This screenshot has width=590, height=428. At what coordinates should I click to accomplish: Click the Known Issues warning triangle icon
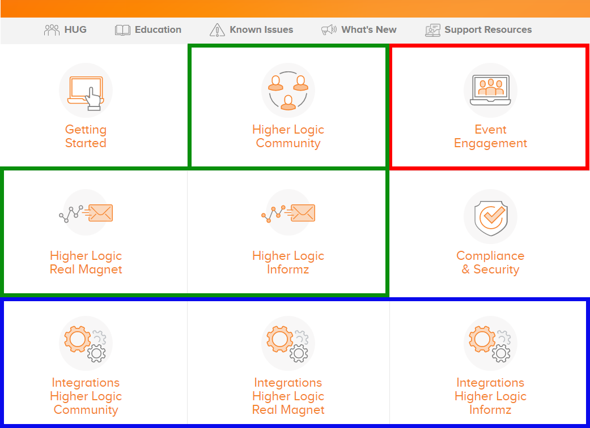point(217,30)
